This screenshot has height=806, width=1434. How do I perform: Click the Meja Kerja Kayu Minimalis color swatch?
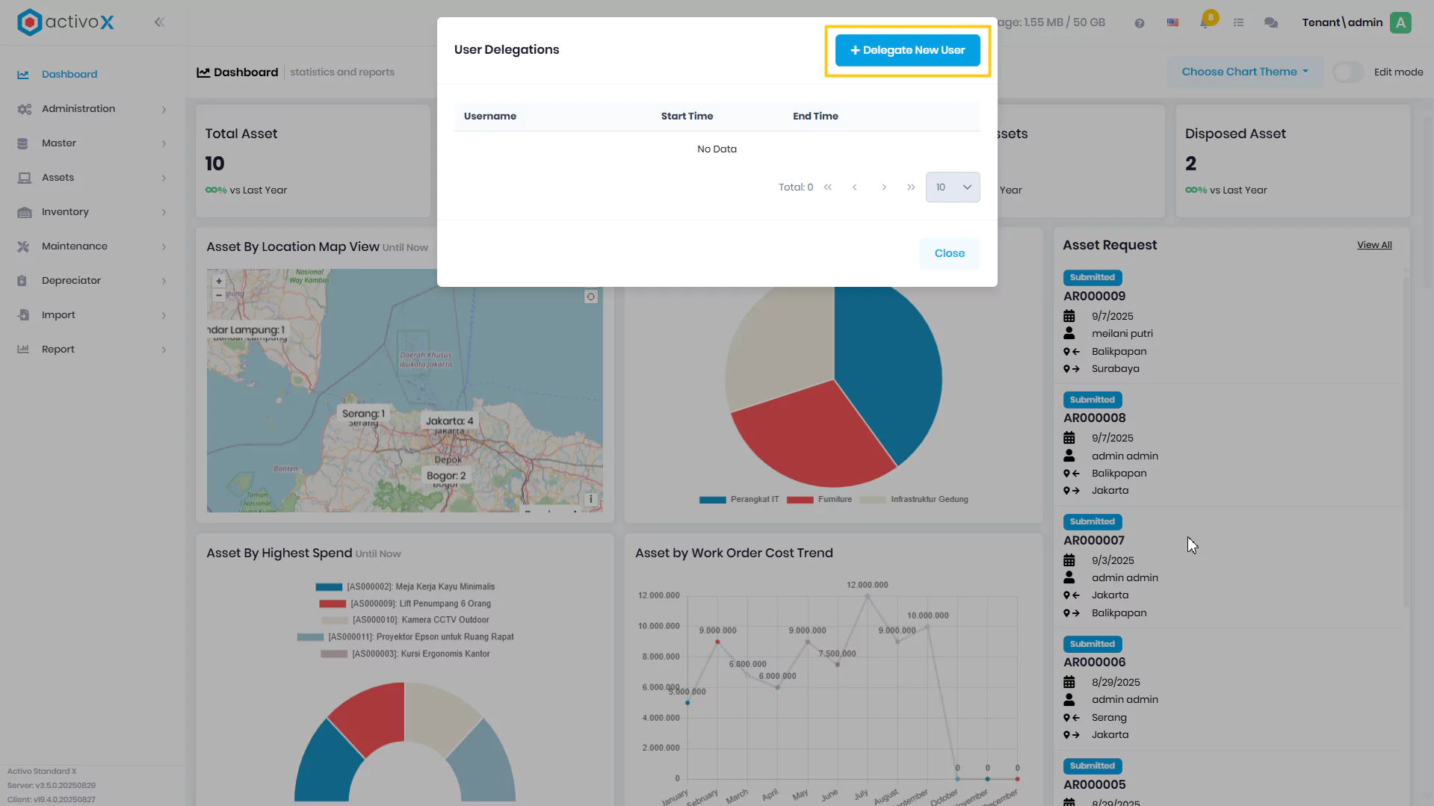[x=329, y=587]
